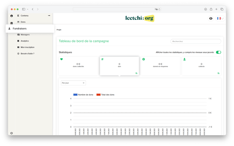Open a new tab with plus
Screen dimensions: 234x146
coord(216,9)
